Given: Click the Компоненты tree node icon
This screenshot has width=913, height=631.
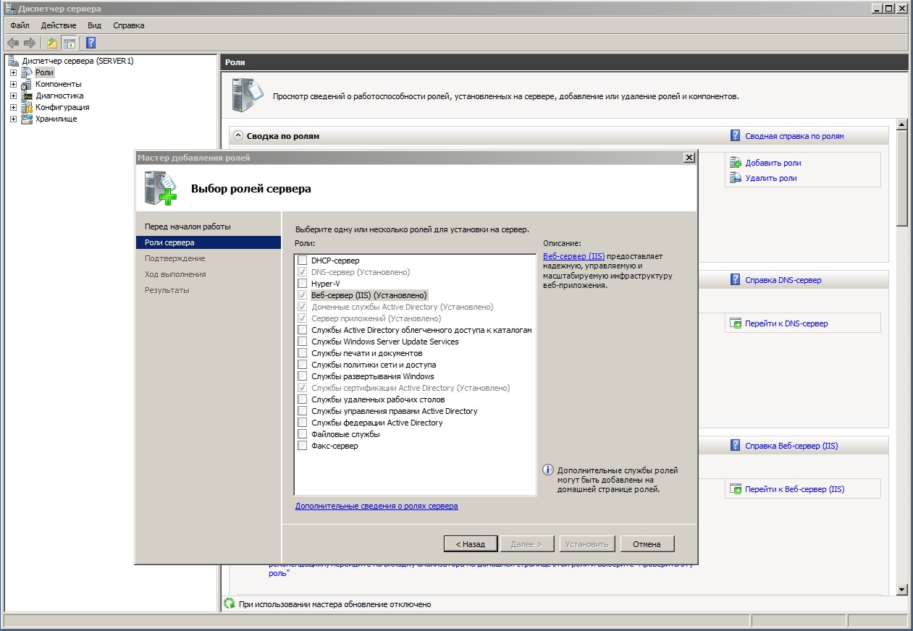Looking at the screenshot, I should coord(27,84).
